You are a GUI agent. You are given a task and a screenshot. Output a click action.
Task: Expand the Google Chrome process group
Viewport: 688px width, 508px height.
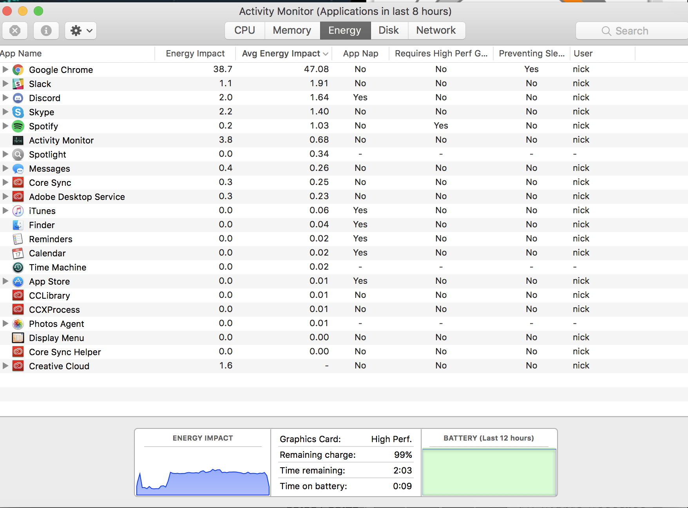5,69
